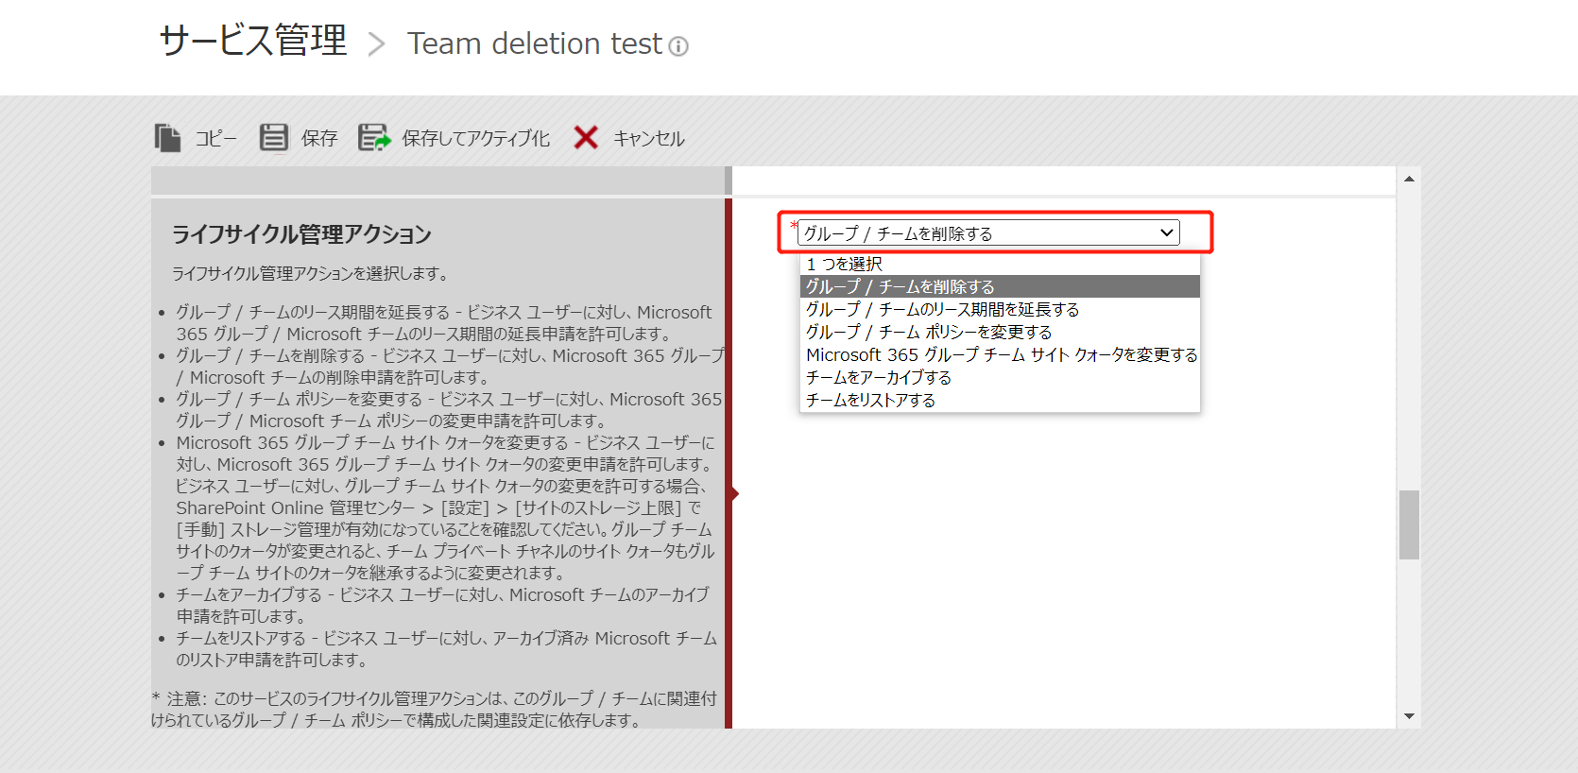Viewport: 1578px width, 773px height.
Task: Click the サービス管理 breadcrumb link
Action: (253, 42)
